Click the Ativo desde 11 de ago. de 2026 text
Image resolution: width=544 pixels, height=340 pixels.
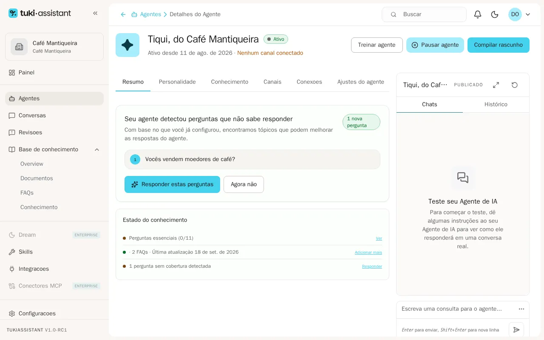[x=190, y=53]
